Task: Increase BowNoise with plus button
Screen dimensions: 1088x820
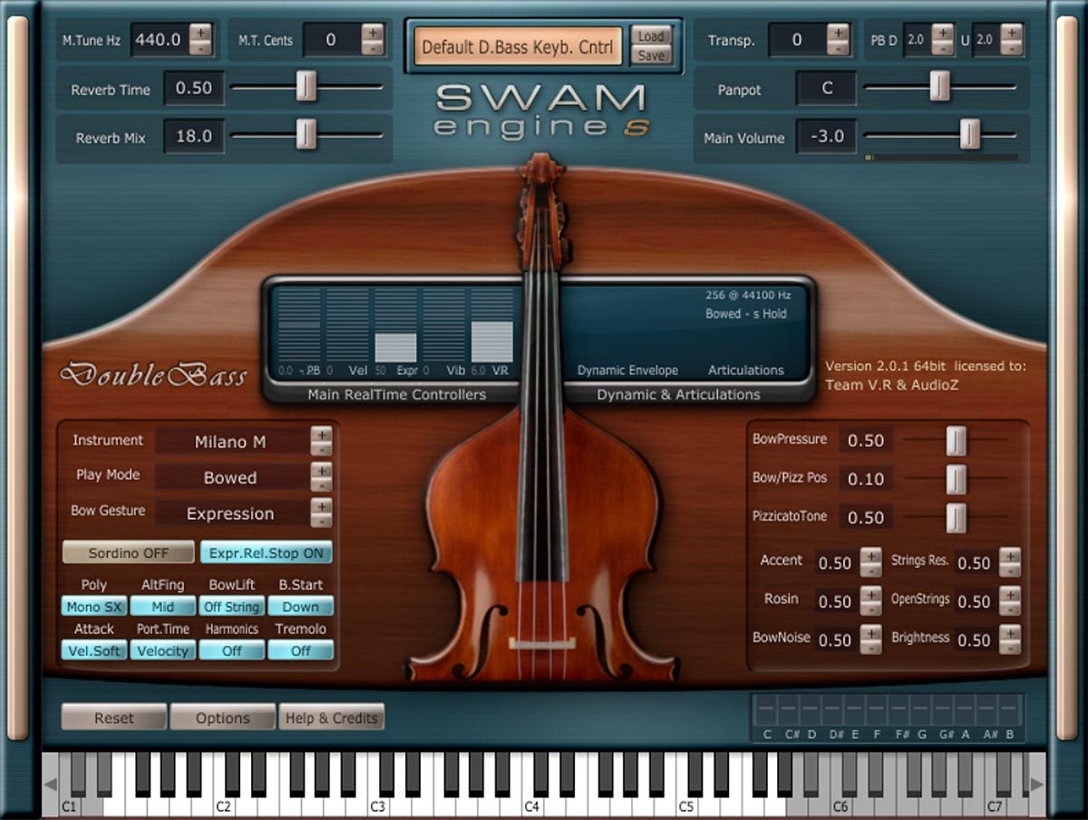Action: (x=870, y=632)
